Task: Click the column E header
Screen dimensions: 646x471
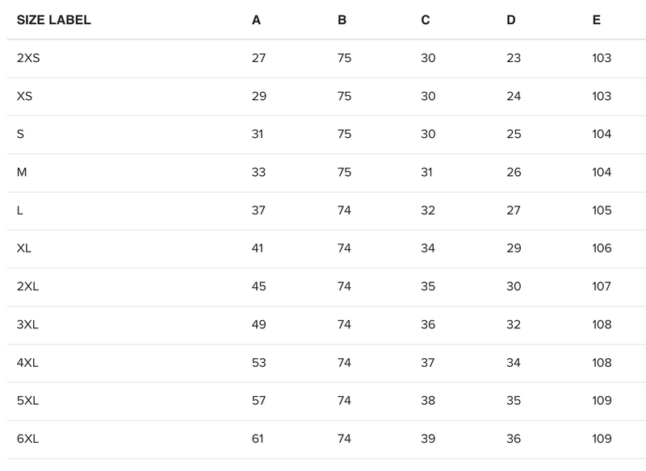Action: 596,20
